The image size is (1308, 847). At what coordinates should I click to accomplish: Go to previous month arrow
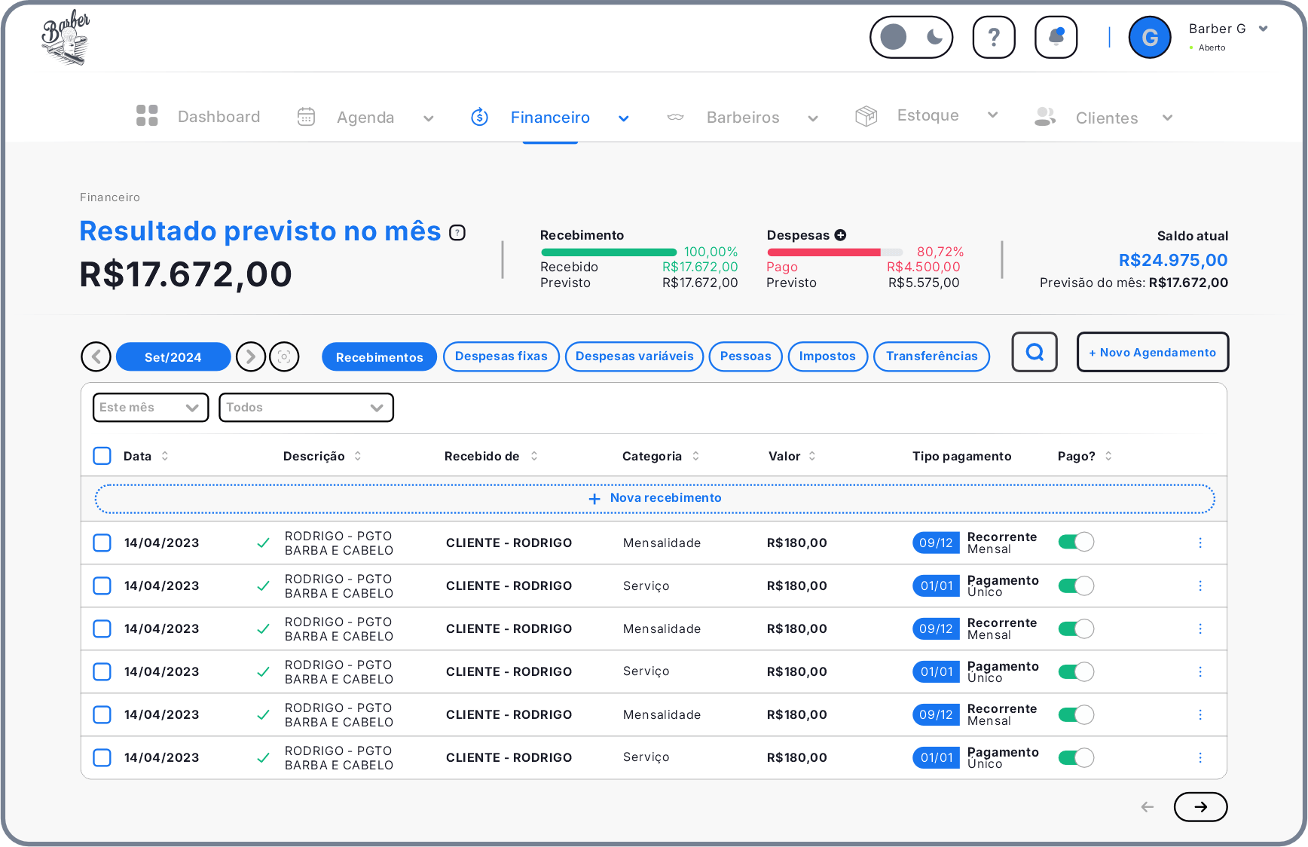point(96,356)
